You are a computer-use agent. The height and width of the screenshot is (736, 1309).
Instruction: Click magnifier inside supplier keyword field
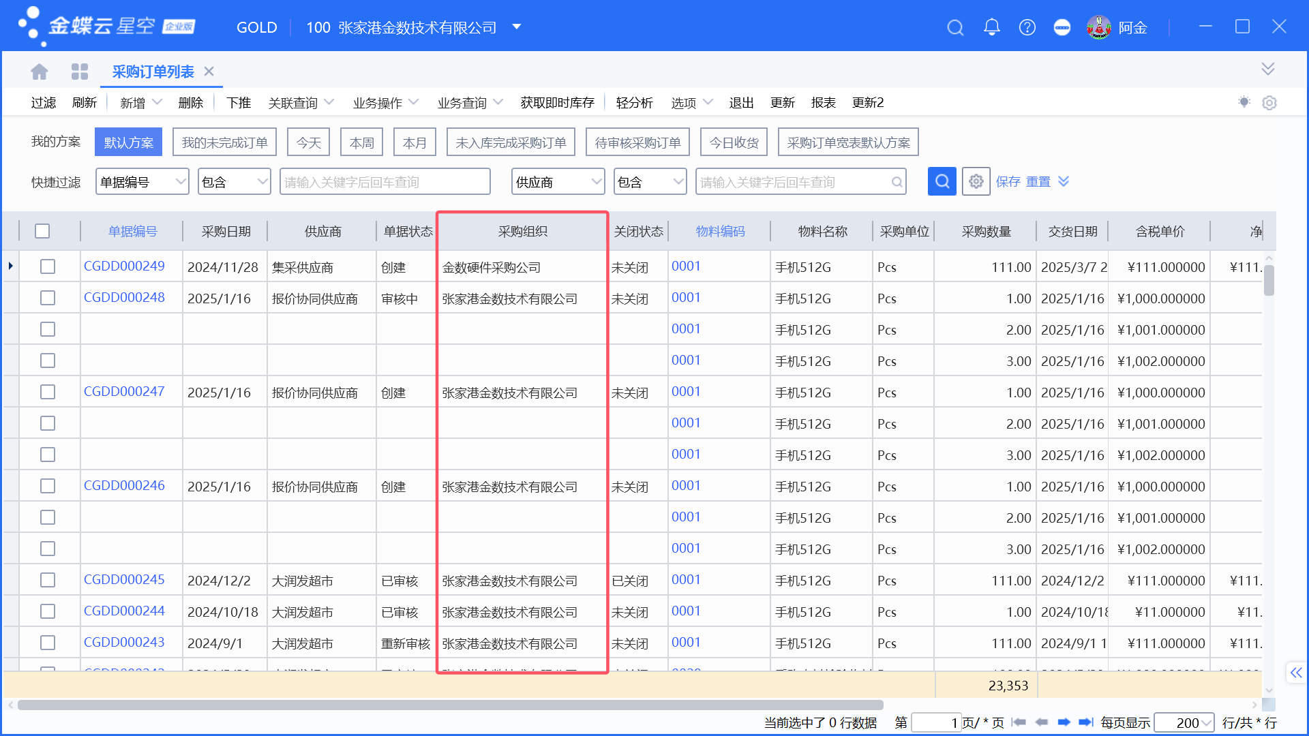pyautogui.click(x=897, y=182)
